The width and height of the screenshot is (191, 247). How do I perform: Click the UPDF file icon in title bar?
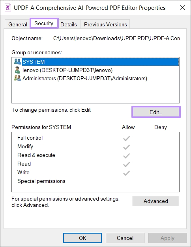[8, 7]
